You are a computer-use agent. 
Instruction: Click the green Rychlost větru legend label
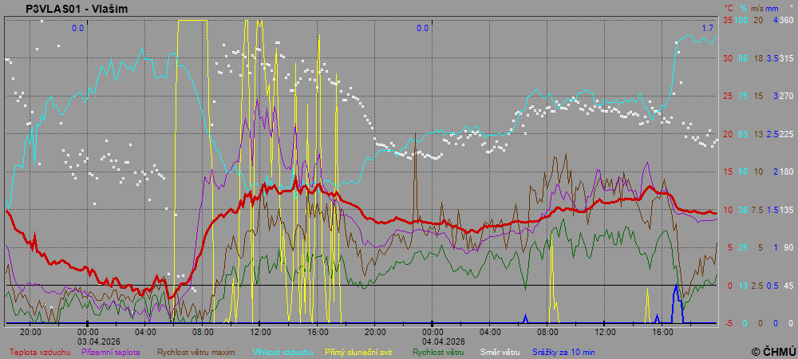tap(440, 351)
